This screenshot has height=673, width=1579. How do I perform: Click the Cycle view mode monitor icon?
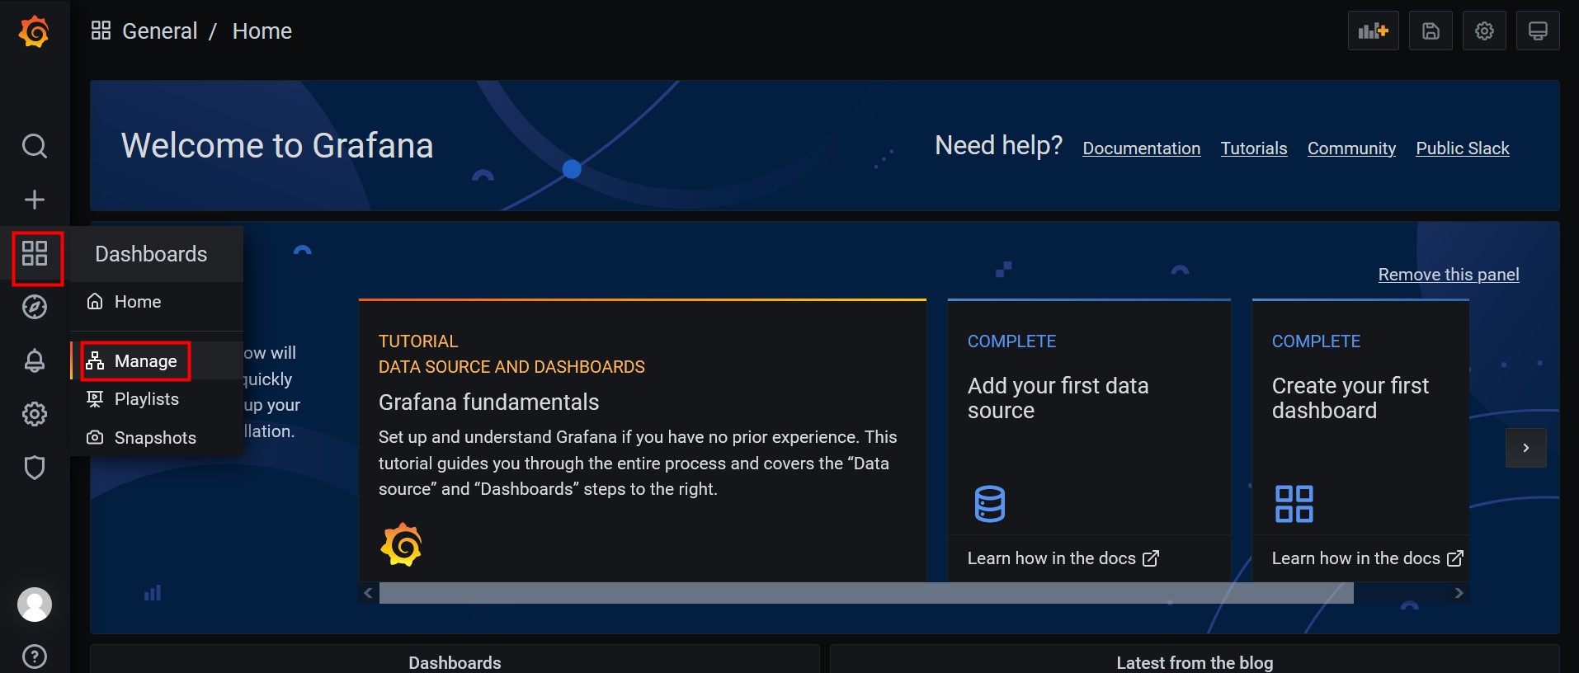tap(1538, 31)
